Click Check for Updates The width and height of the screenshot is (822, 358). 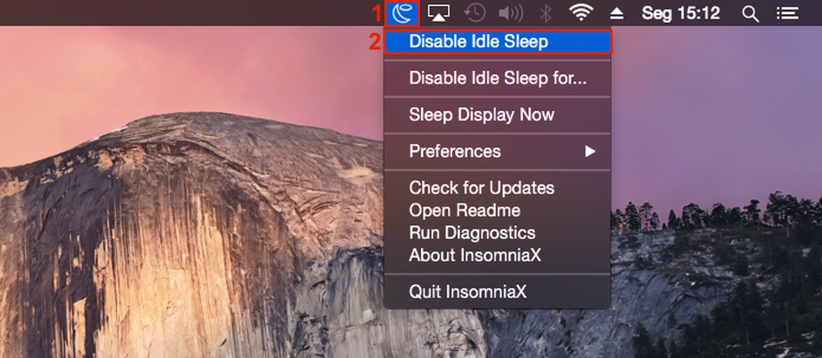click(x=481, y=188)
